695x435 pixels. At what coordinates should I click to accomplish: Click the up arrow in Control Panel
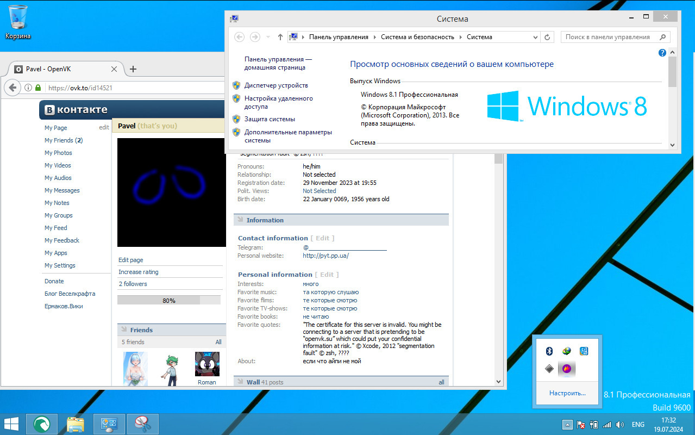point(280,37)
